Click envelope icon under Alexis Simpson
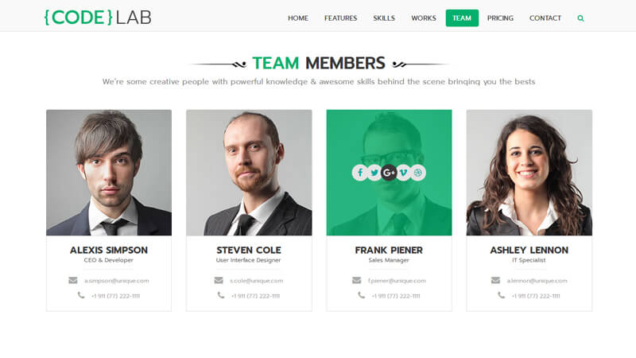This screenshot has width=636, height=358. tap(73, 281)
